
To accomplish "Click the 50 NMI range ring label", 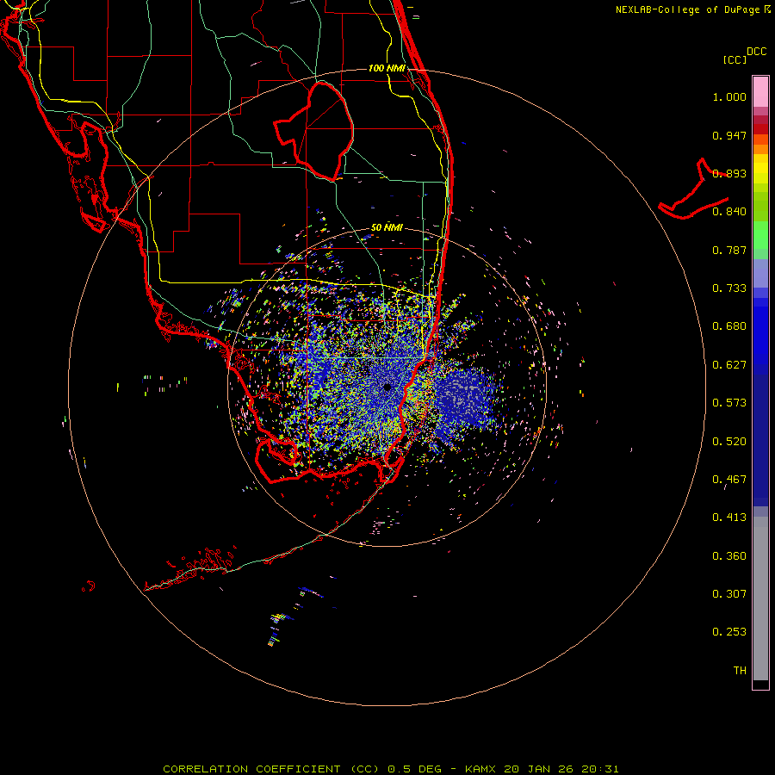I will coord(387,227).
